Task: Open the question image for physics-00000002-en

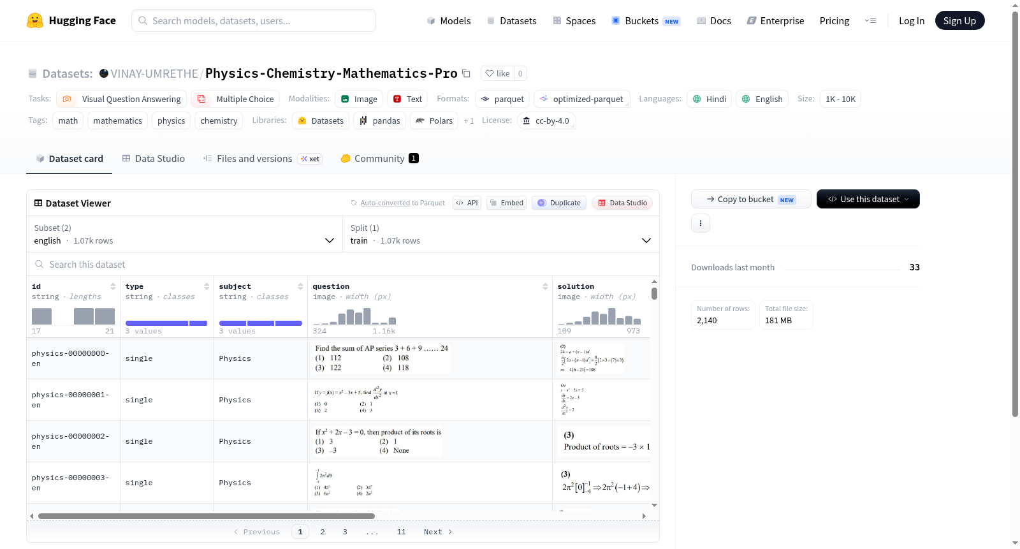Action: (x=378, y=441)
